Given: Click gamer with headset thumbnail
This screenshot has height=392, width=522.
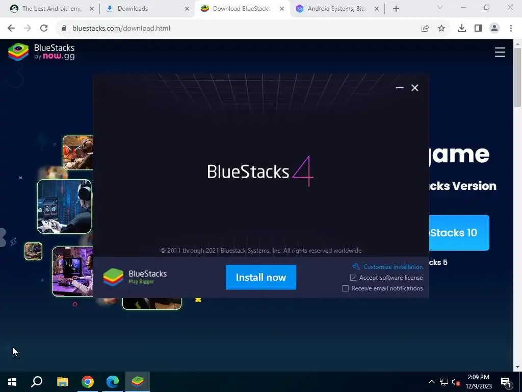Looking at the screenshot, I should pos(64,206).
